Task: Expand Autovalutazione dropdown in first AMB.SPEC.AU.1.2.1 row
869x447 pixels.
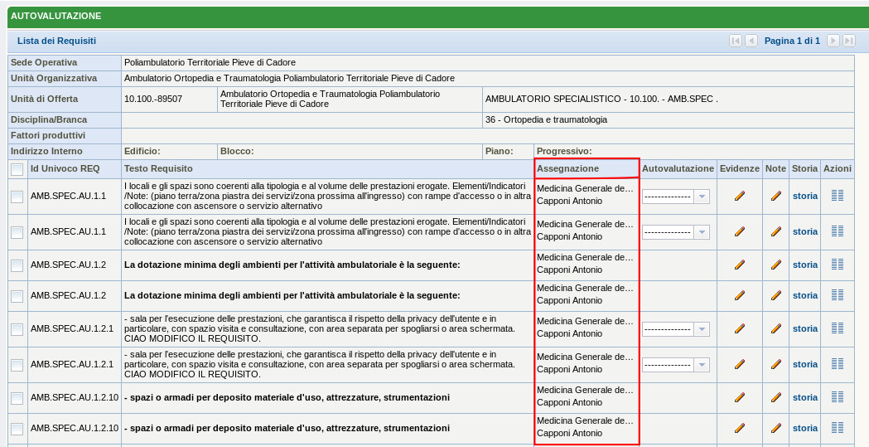Action: pos(675,329)
